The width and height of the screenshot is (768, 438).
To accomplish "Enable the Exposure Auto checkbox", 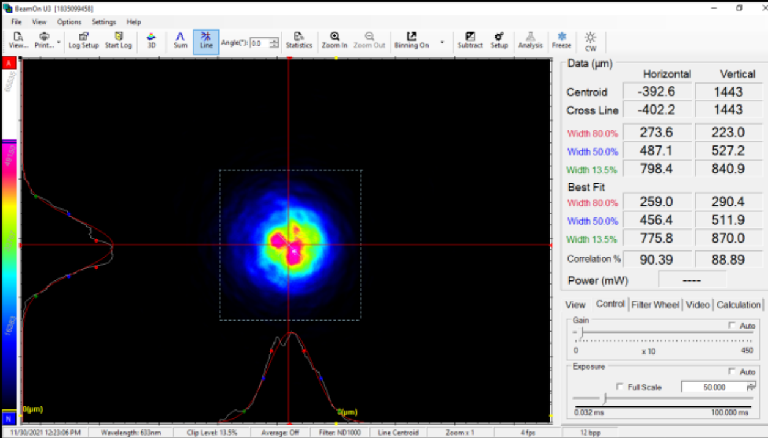I will [733, 371].
